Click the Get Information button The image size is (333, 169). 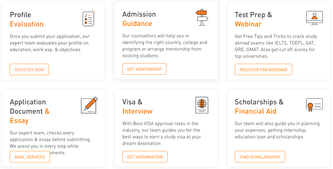(145, 157)
